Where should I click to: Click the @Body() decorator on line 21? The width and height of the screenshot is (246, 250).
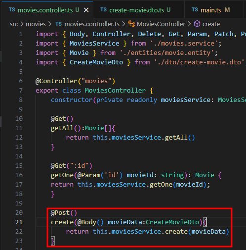pyautogui.click(x=90, y=222)
